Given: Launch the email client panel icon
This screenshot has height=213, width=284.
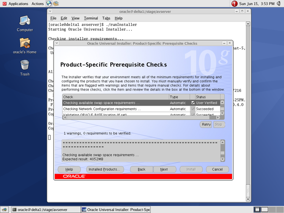Looking at the screenshot, I should (x=56, y=3).
